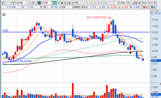
Task: Select the 60 interval button
Action: click(x=105, y=3)
